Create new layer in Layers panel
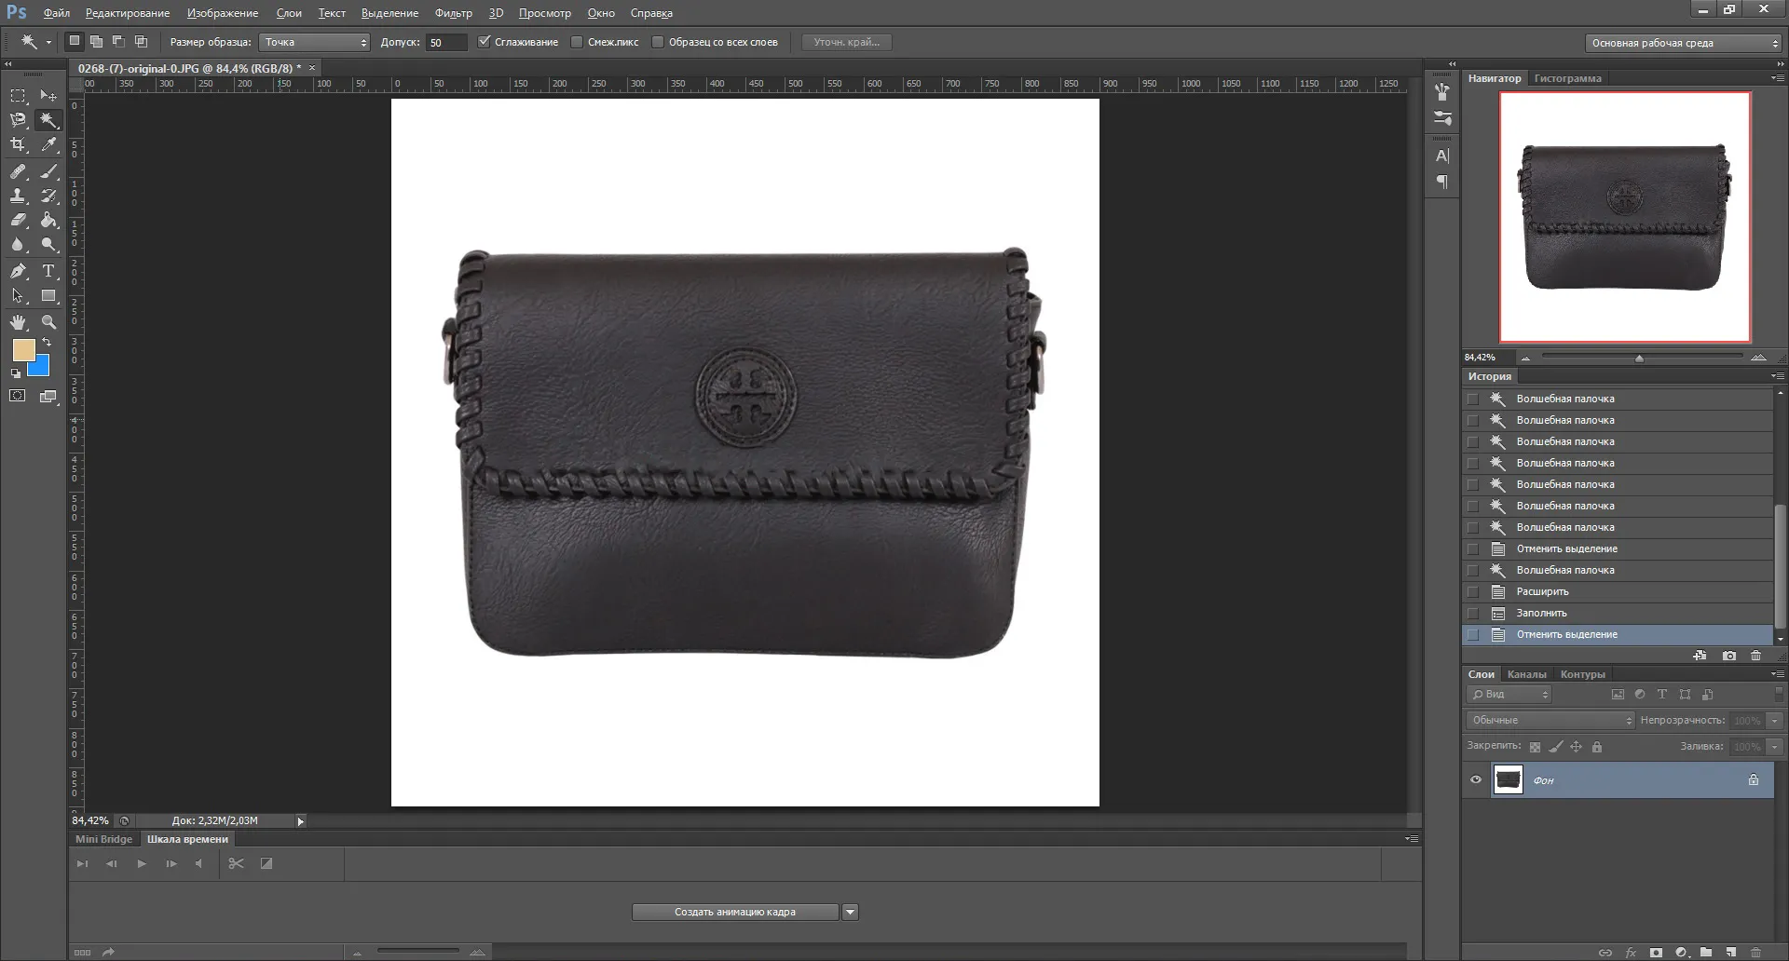The height and width of the screenshot is (961, 1789). 1730,953
